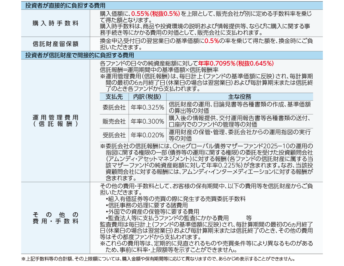Select the 信託財産留保額 row label

[x=55, y=44]
